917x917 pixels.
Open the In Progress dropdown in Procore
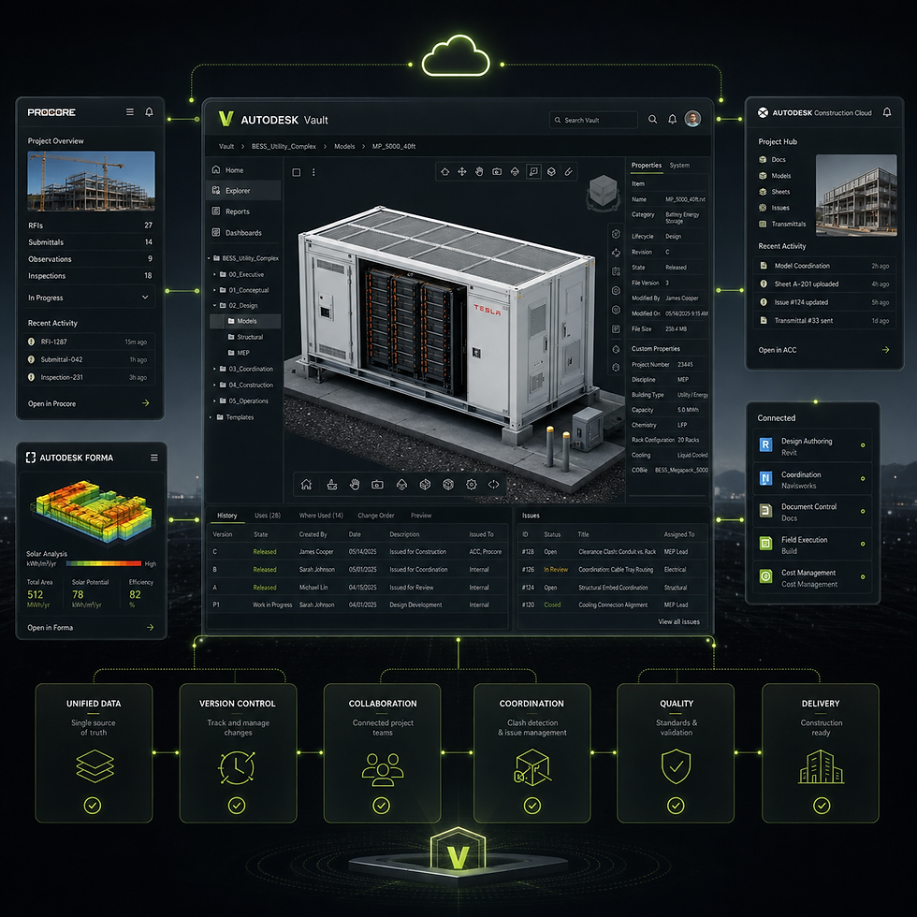tap(89, 298)
